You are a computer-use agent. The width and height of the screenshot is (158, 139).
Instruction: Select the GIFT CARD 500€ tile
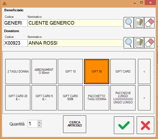tap(70, 98)
